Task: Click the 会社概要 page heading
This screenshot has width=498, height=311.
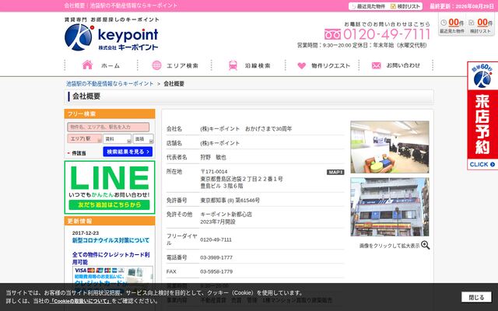Action: pyautogui.click(x=86, y=96)
